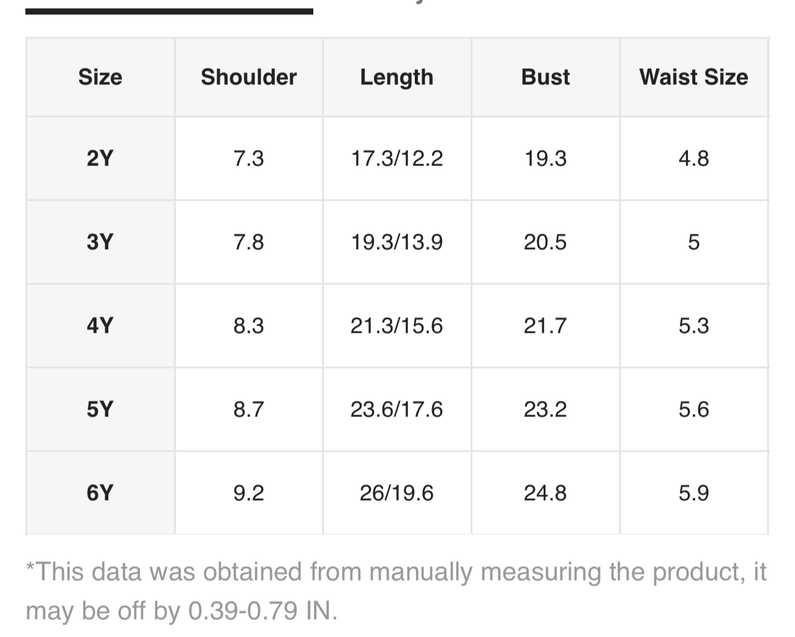The height and width of the screenshot is (637, 795).
Task: Click the 17.3/12.2 length value
Action: pyautogui.click(x=397, y=159)
